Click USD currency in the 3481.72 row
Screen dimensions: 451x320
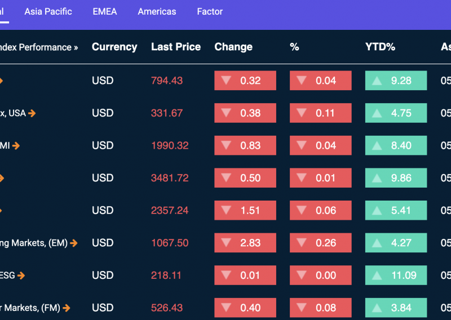103,178
